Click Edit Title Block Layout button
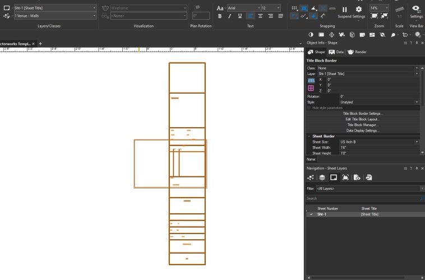Viewport: 425px width, 280px height. point(362,119)
